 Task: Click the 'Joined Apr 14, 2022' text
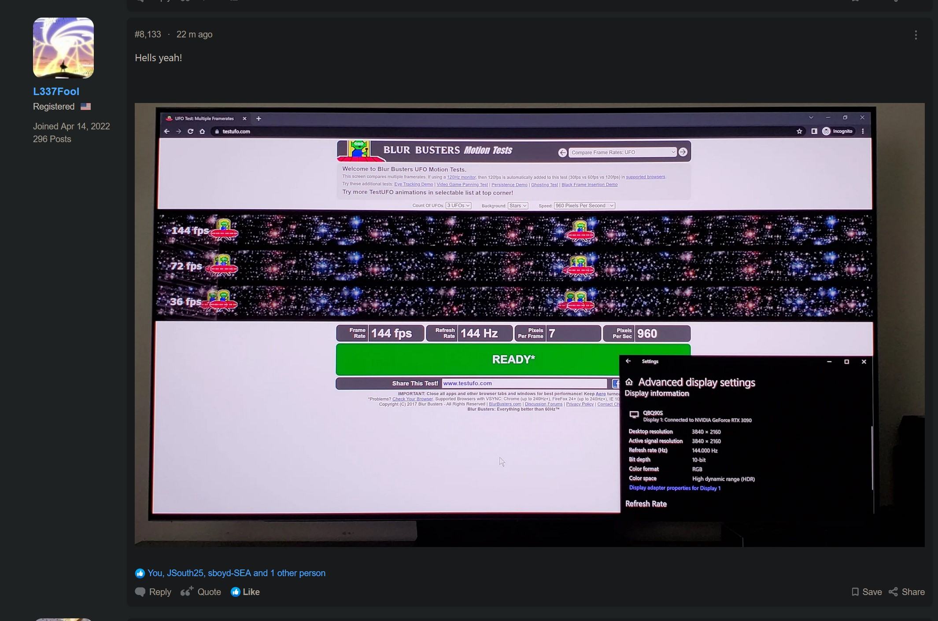[x=71, y=126]
